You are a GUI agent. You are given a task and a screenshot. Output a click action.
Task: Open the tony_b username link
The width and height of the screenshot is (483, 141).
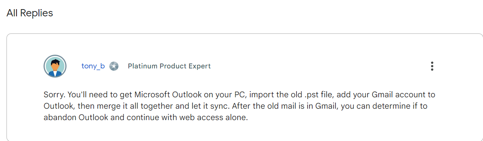93,66
